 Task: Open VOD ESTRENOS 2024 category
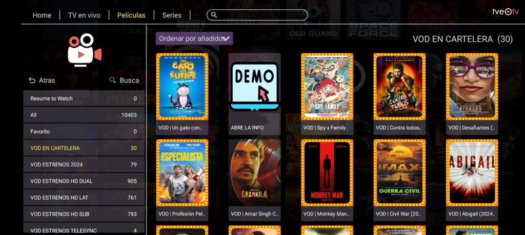click(x=84, y=164)
